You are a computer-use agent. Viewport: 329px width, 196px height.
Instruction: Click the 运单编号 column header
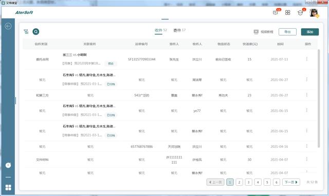coord(141,44)
